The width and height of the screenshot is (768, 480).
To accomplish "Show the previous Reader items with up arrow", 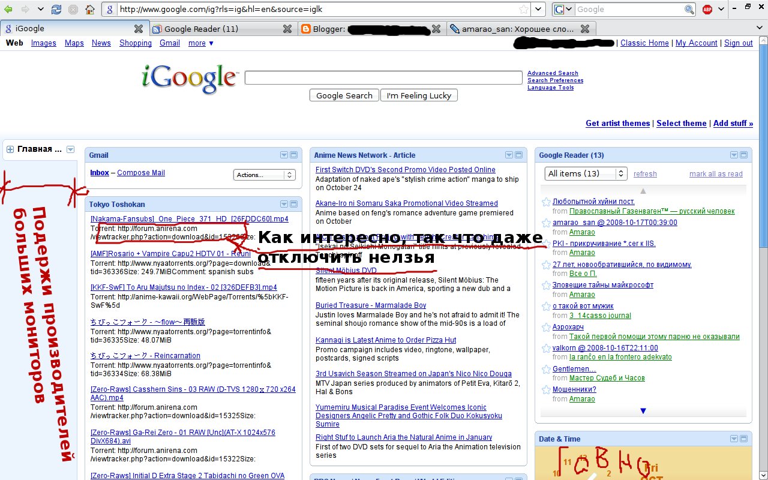I will [643, 191].
